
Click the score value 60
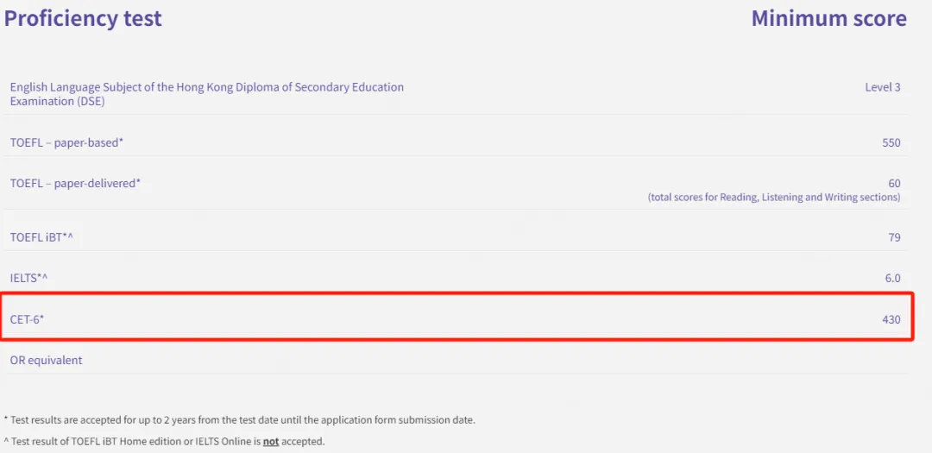894,183
